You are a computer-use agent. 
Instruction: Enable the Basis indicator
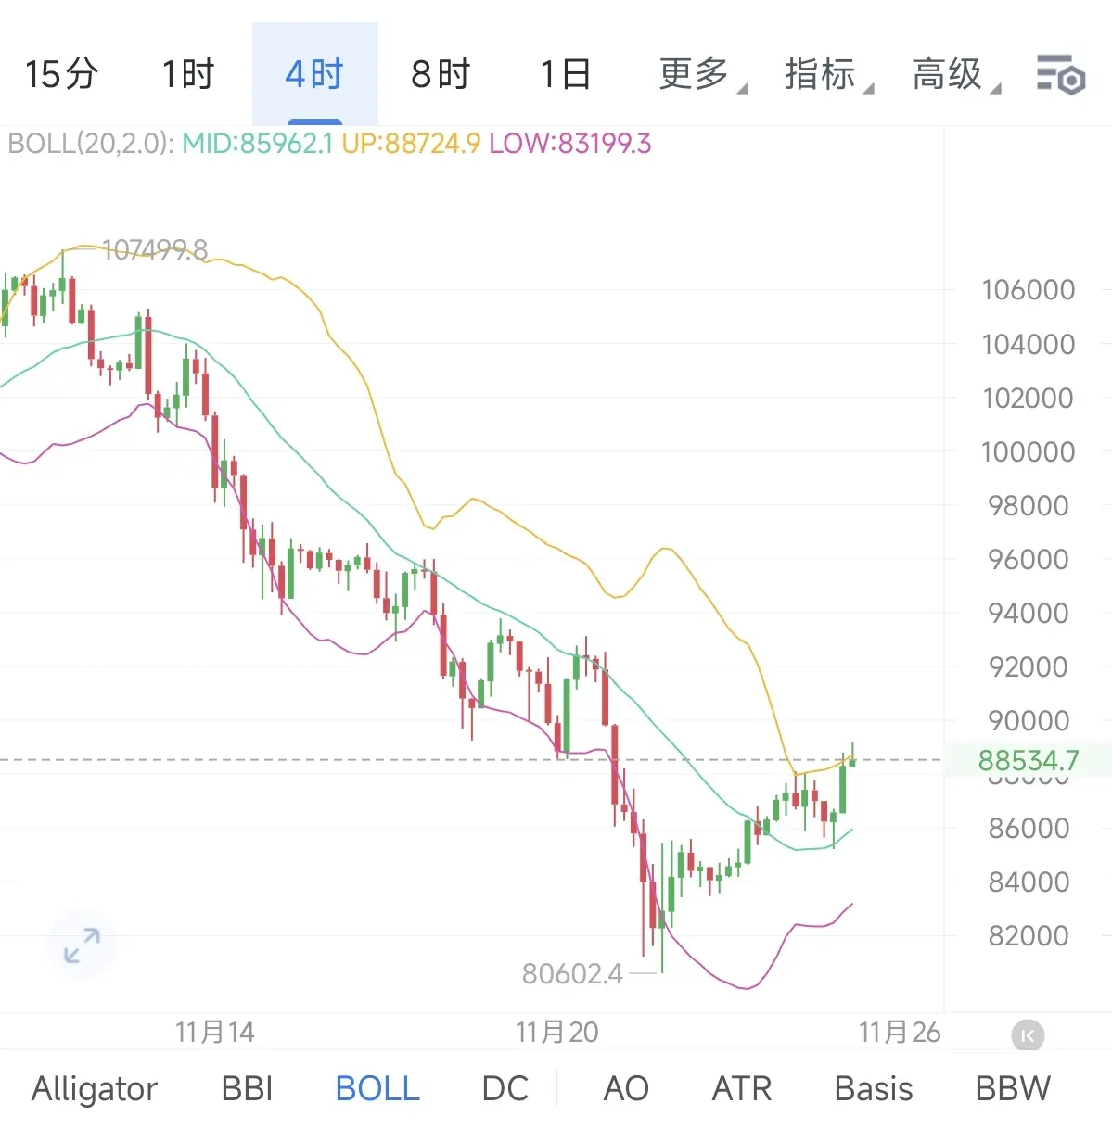[x=874, y=1088]
